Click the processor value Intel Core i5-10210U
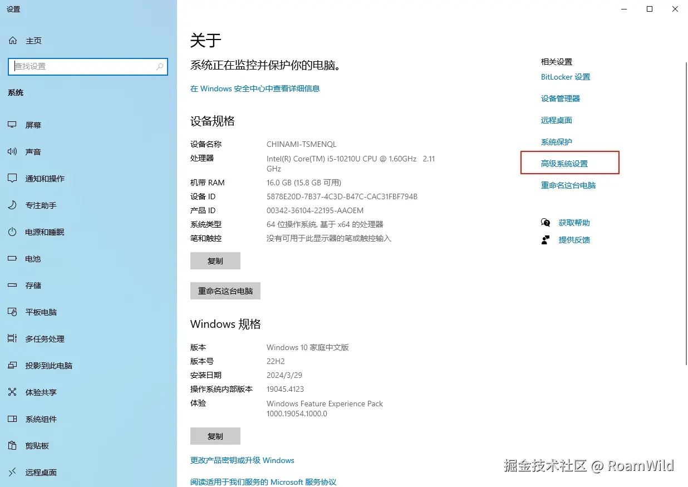The height and width of the screenshot is (487, 688). [351, 164]
